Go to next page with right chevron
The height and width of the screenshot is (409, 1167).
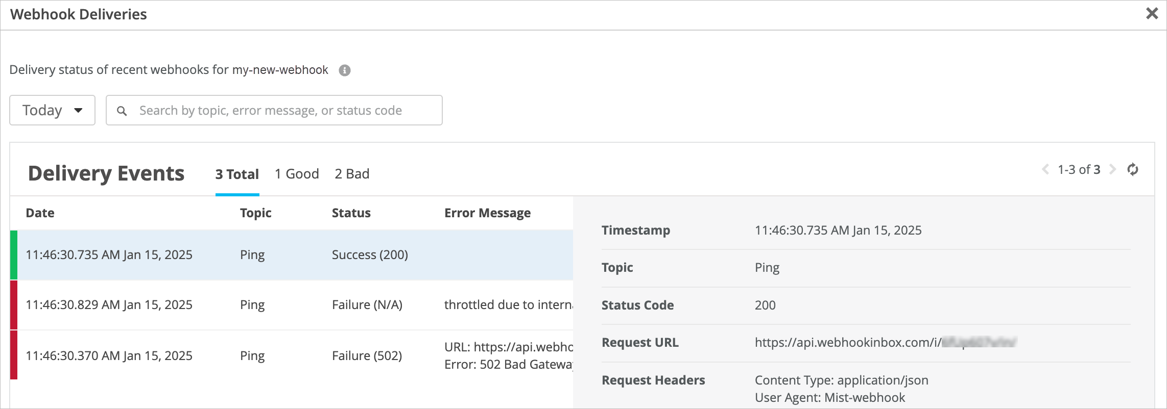click(x=1112, y=170)
